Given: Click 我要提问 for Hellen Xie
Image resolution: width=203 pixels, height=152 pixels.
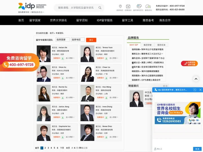Looking at the screenshot, I should coord(57,58).
